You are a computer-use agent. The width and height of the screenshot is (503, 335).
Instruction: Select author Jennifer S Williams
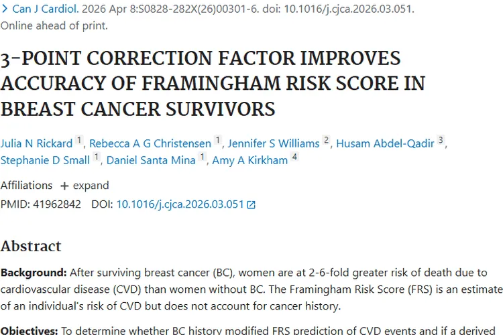pos(273,143)
